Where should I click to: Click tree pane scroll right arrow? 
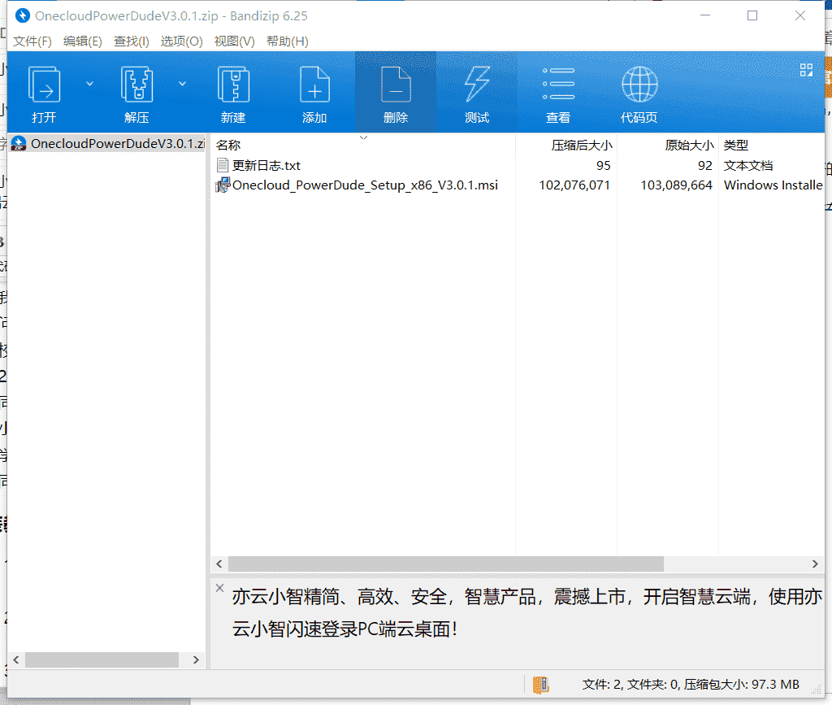tap(196, 660)
